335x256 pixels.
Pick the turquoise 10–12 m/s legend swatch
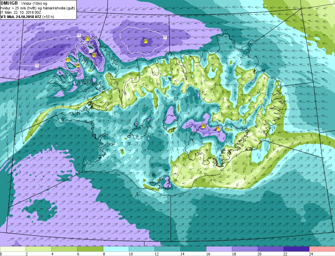point(142,249)
